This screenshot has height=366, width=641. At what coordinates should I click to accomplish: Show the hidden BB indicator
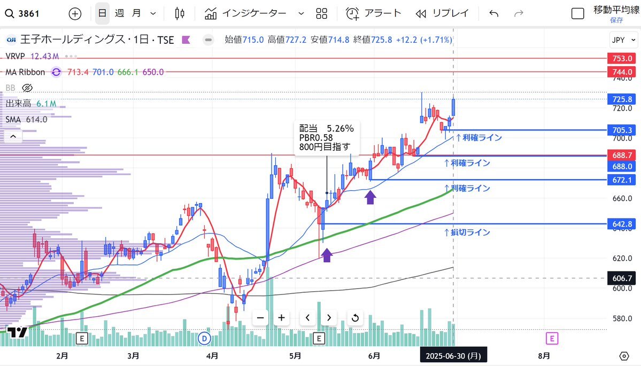coord(27,88)
